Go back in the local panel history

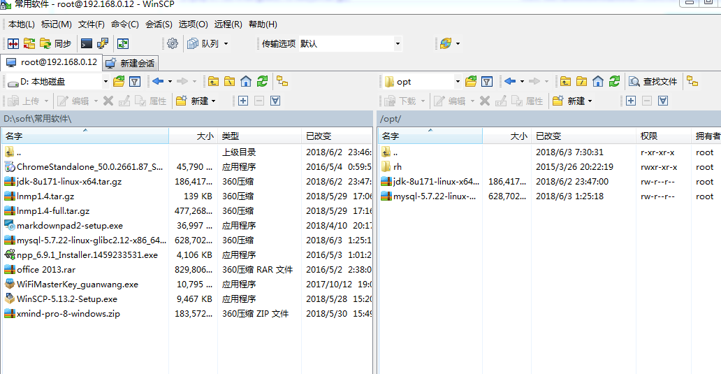tap(158, 81)
